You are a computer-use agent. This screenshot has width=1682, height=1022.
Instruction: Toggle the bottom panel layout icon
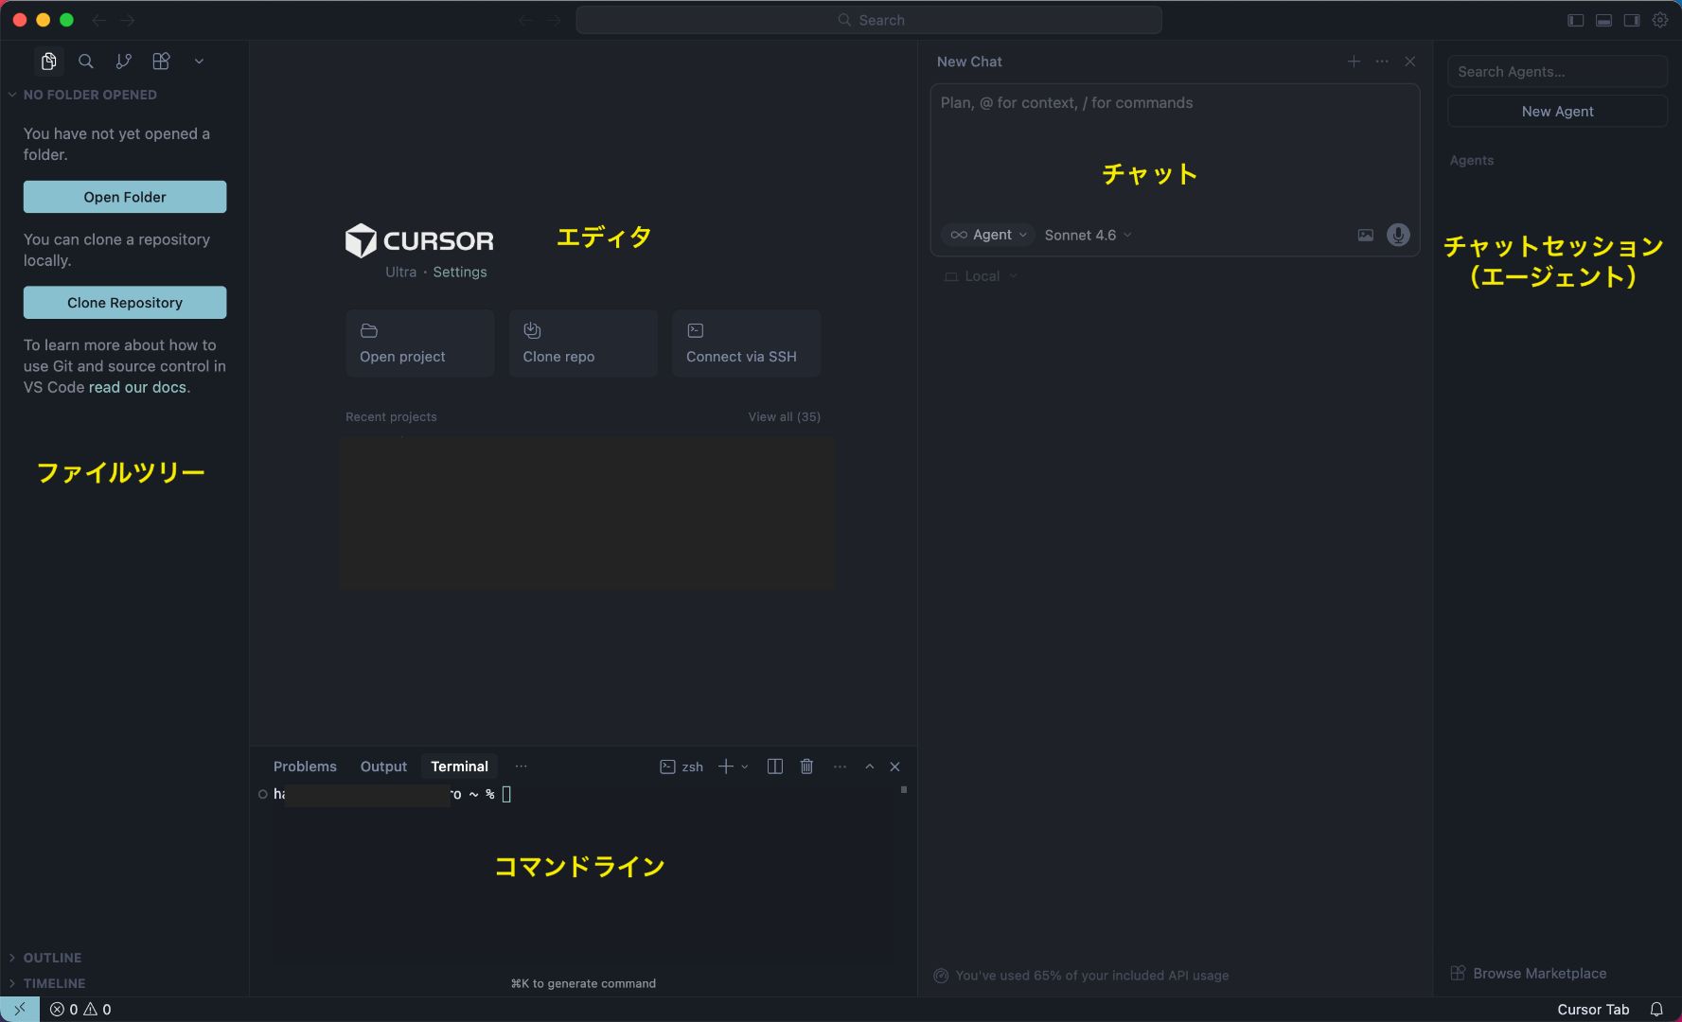pos(1603,20)
